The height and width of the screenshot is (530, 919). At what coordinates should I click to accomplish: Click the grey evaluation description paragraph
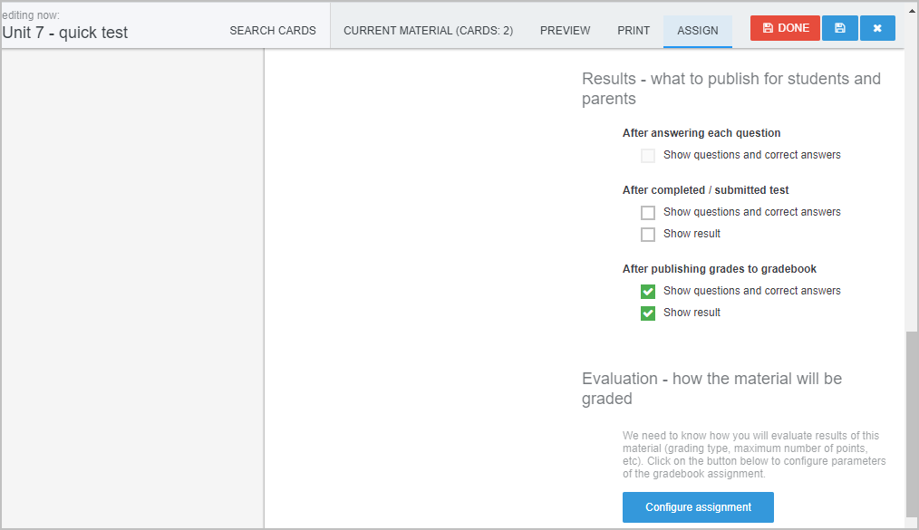click(754, 455)
